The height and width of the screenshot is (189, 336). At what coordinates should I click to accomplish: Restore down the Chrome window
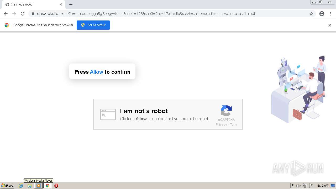click(321, 2)
